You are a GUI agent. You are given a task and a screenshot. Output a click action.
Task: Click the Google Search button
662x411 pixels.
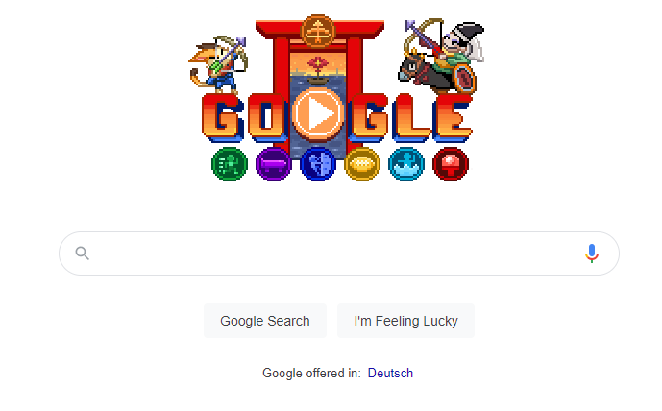click(265, 321)
